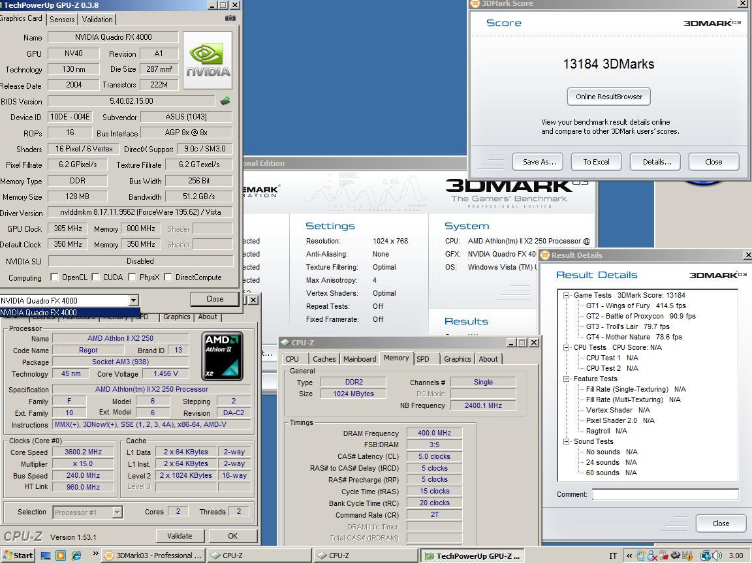Screen dimensions: 752x564
Task: Click OK button in CPU-Z
Action: (x=232, y=536)
